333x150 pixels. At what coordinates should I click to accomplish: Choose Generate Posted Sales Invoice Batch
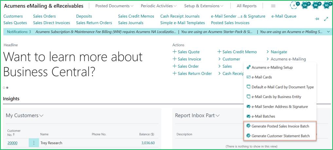pyautogui.click(x=280, y=126)
